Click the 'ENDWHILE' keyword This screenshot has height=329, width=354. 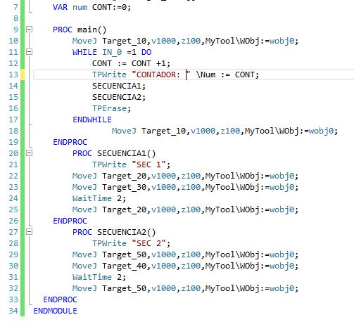coord(92,120)
